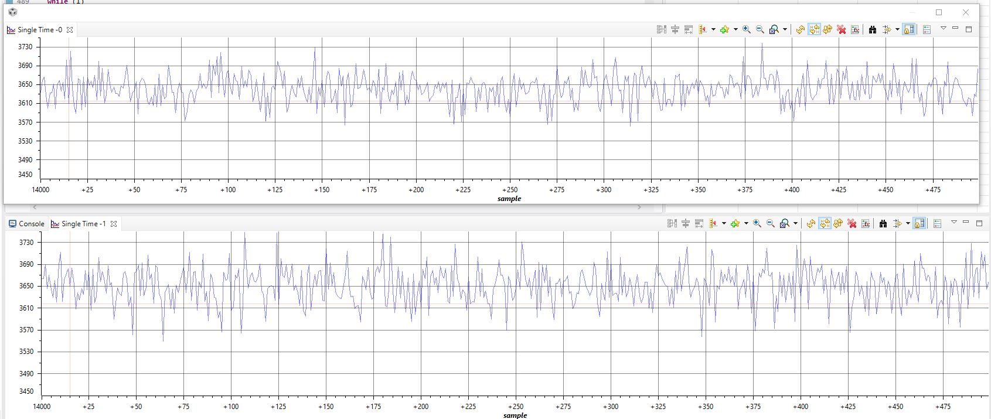Reset zoom in Single Time -0 toolbar
The width and height of the screenshot is (991, 419).
pyautogui.click(x=774, y=29)
